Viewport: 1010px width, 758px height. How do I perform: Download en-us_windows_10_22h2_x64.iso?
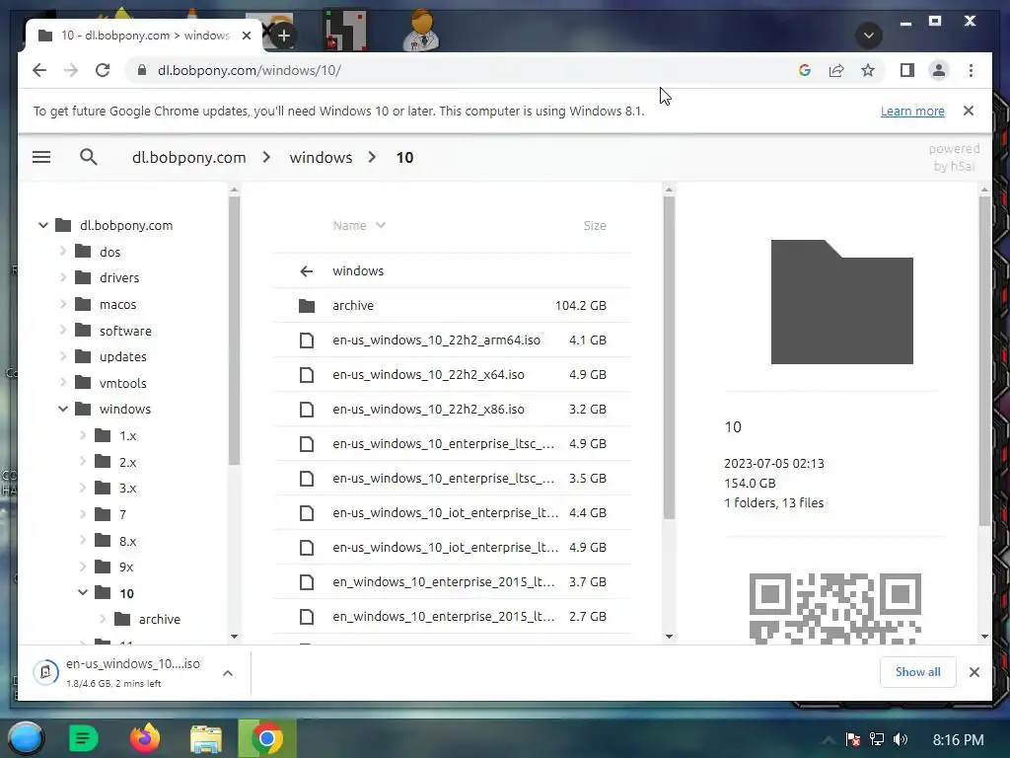point(451,374)
